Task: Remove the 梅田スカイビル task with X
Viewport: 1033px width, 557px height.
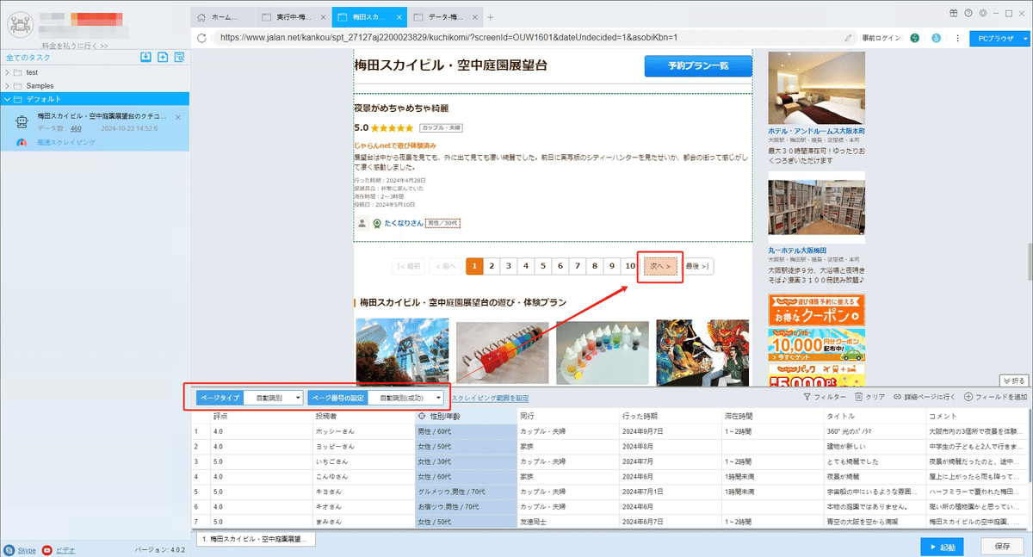Action: pos(177,116)
